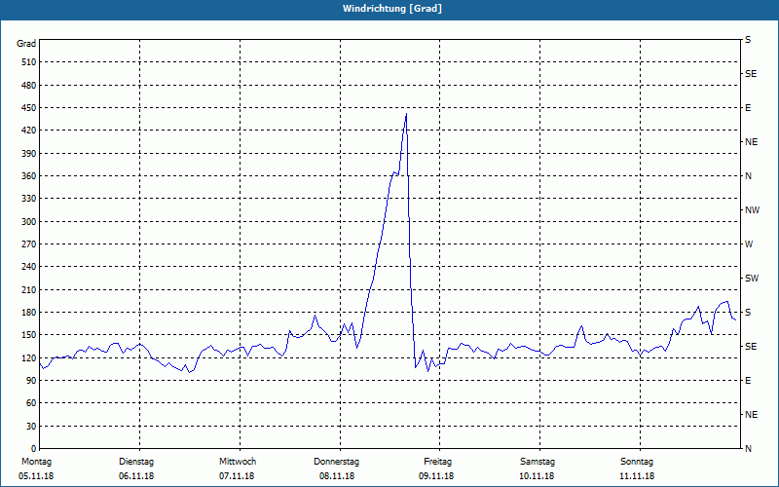Viewport: 779px width, 487px height.
Task: Select the 30 degree axis label
Action: (x=32, y=426)
